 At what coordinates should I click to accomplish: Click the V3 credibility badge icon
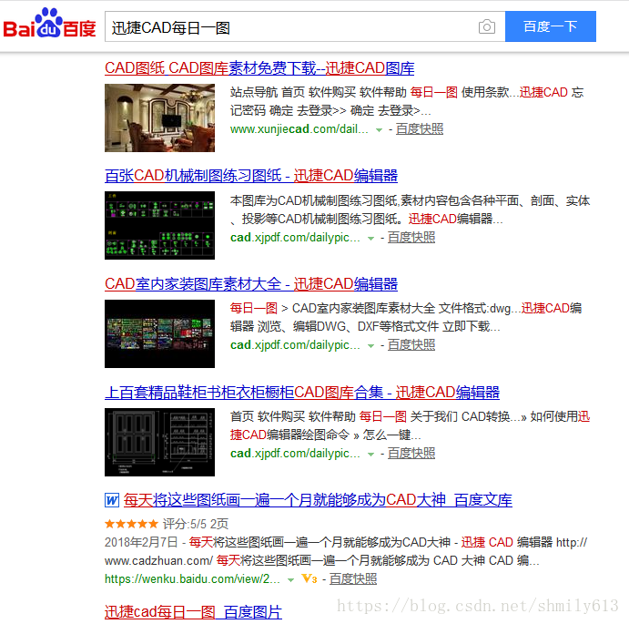click(x=309, y=579)
